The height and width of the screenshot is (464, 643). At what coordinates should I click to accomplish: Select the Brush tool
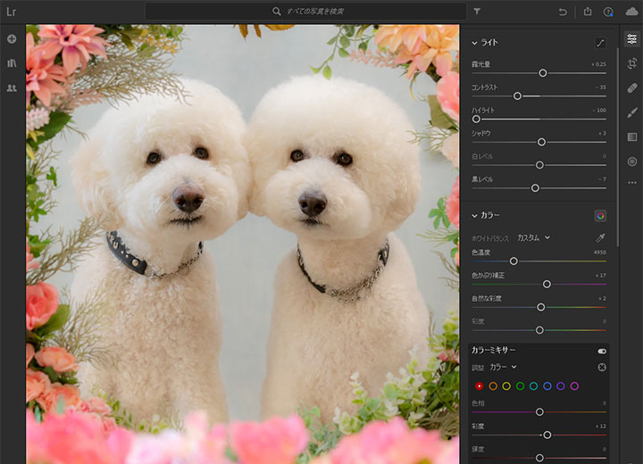pos(632,112)
